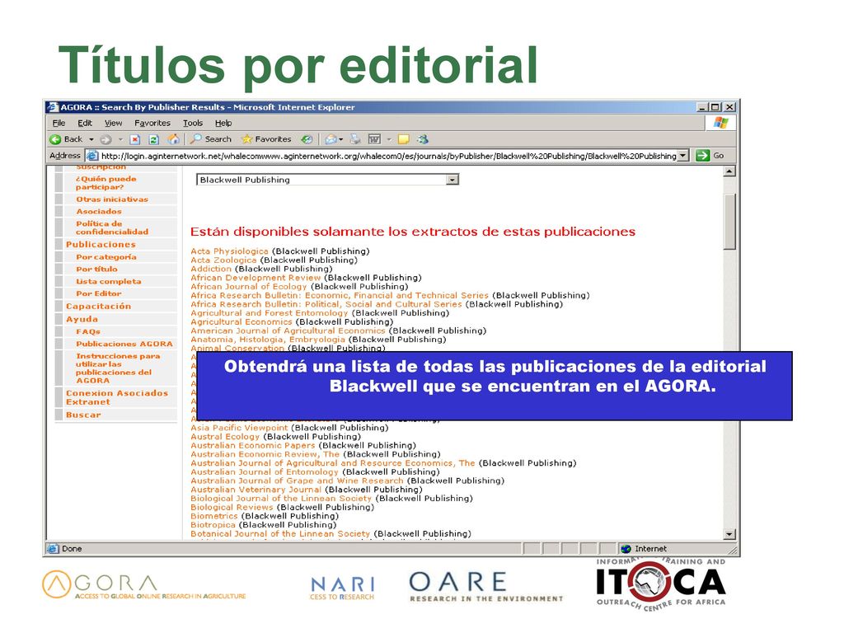The width and height of the screenshot is (844, 633).
Task: Open Instrucciones para utilizar las publicaciones link
Action: tap(118, 368)
